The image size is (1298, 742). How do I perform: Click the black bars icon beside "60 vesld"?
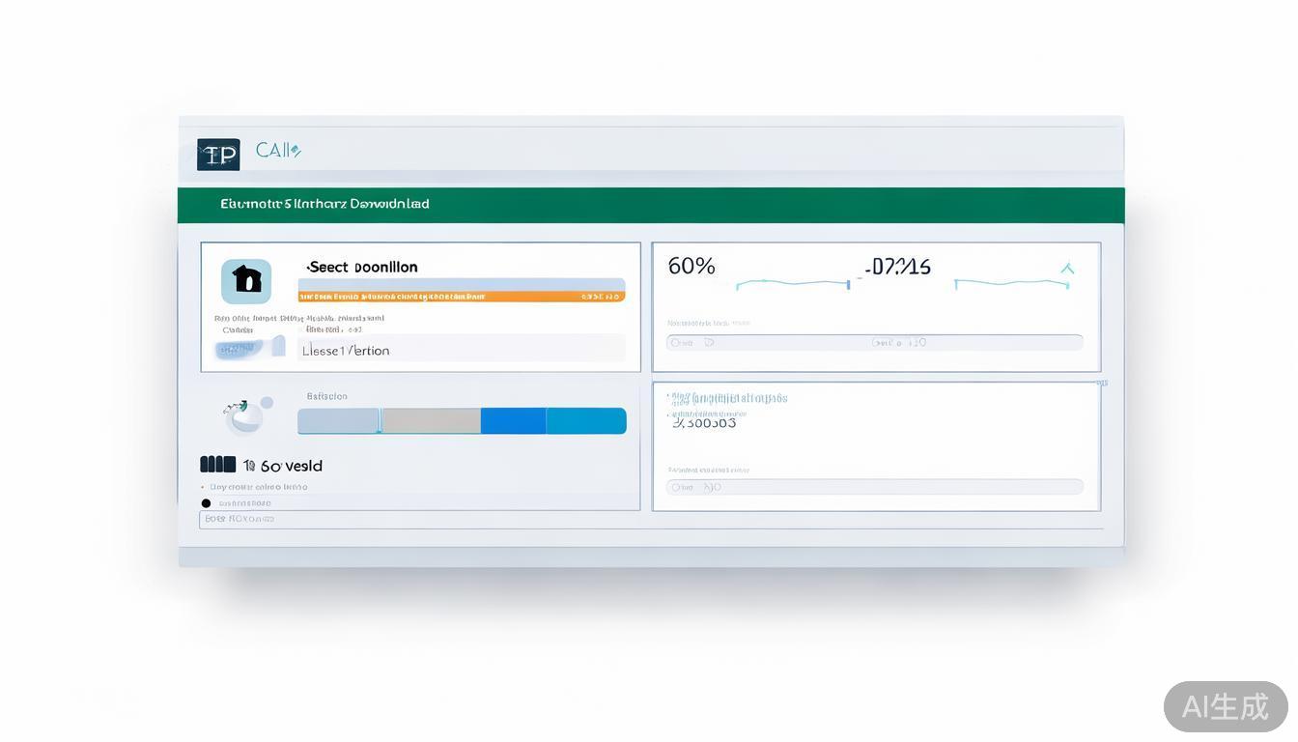(x=218, y=465)
